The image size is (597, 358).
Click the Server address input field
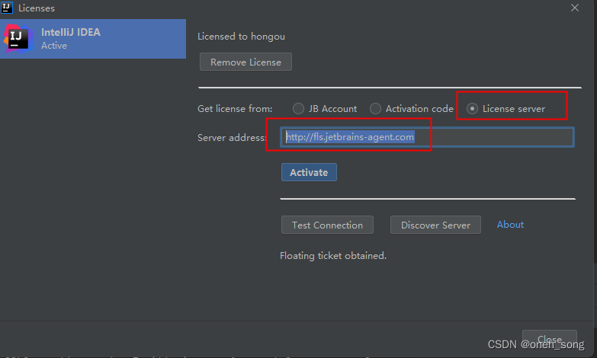[427, 137]
